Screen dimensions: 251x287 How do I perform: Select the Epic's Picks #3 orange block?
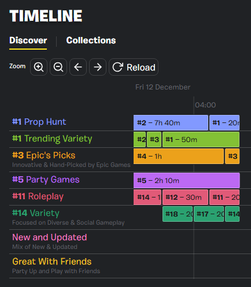click(x=232, y=156)
